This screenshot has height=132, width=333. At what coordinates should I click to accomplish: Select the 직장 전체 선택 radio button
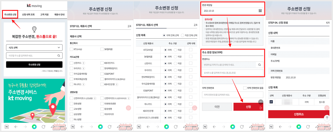[x=183, y=35]
